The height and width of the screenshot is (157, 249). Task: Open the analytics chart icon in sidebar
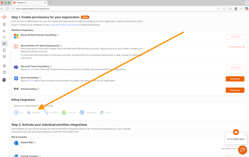tap(4, 31)
